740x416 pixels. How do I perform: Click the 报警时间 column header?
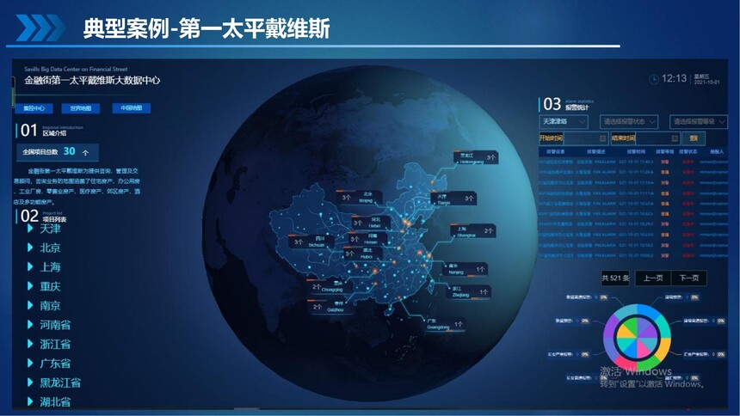tap(636, 152)
